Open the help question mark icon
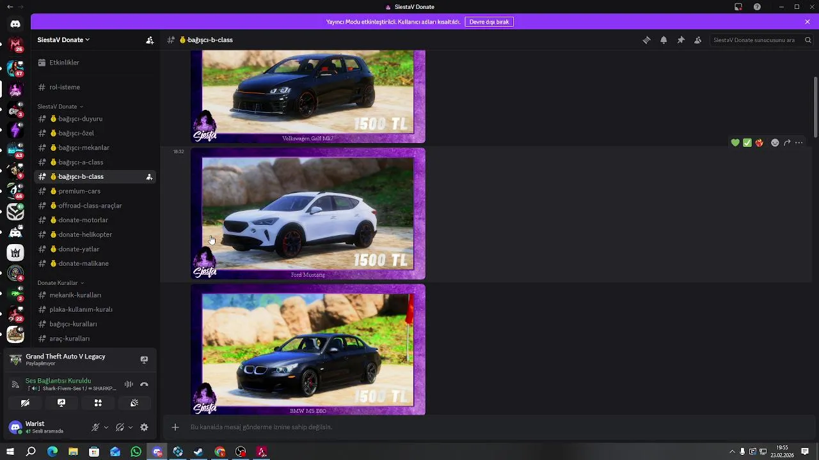This screenshot has width=819, height=460. coord(757,6)
